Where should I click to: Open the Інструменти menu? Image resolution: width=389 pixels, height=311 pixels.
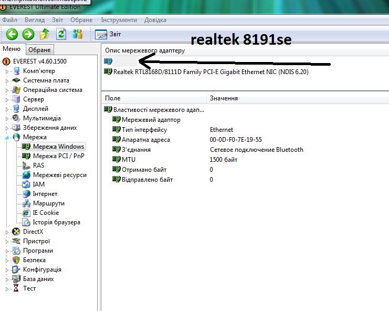(x=119, y=20)
